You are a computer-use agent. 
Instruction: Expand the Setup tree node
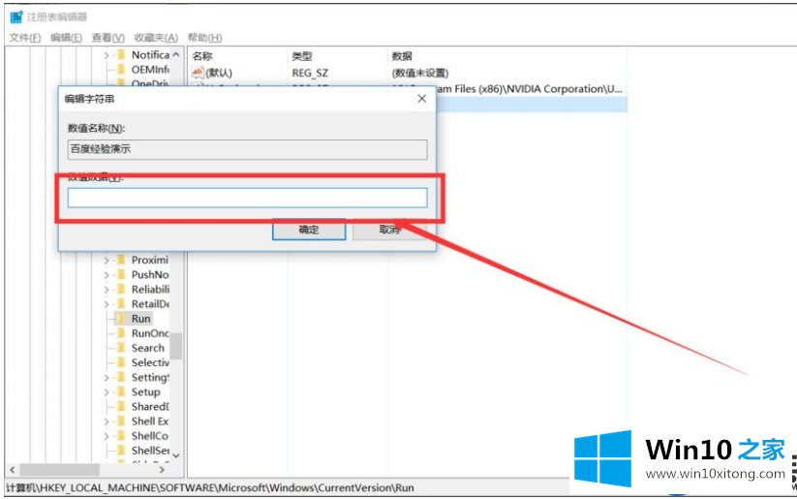coord(107,392)
